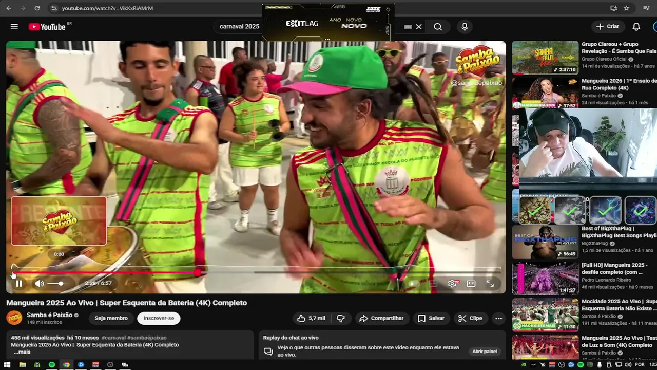Open more actions three-dot menu

(x=498, y=318)
